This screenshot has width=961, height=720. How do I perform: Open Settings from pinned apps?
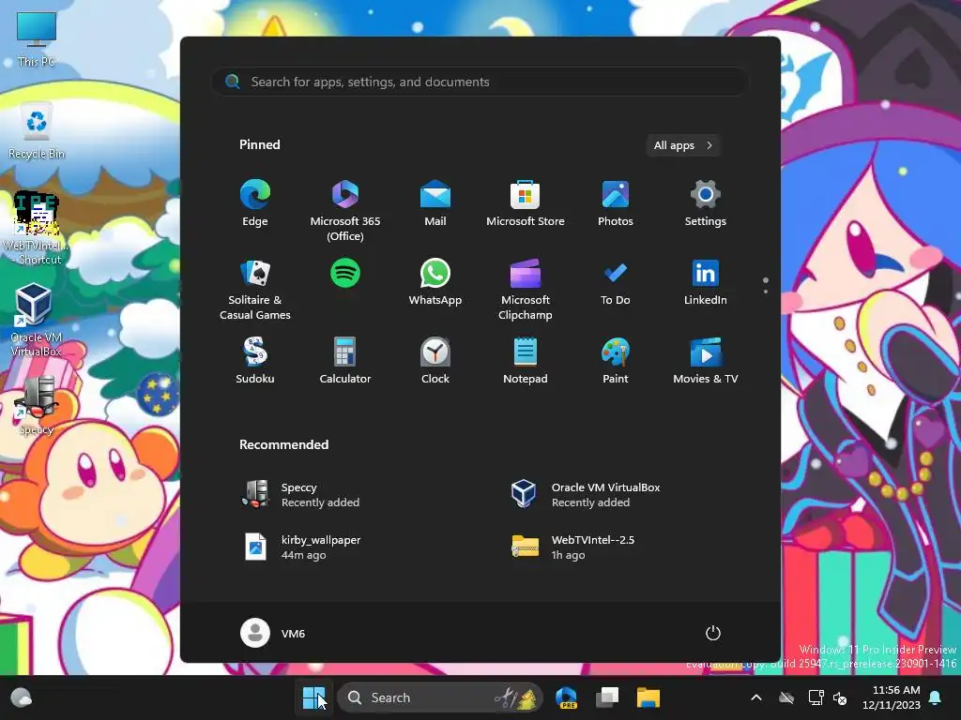tap(706, 203)
